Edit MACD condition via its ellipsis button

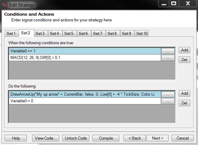(168, 58)
